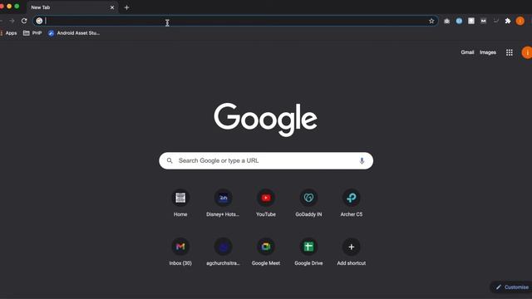Image resolution: width=532 pixels, height=299 pixels.
Task: Open the Google apps grid
Action: 510,52
